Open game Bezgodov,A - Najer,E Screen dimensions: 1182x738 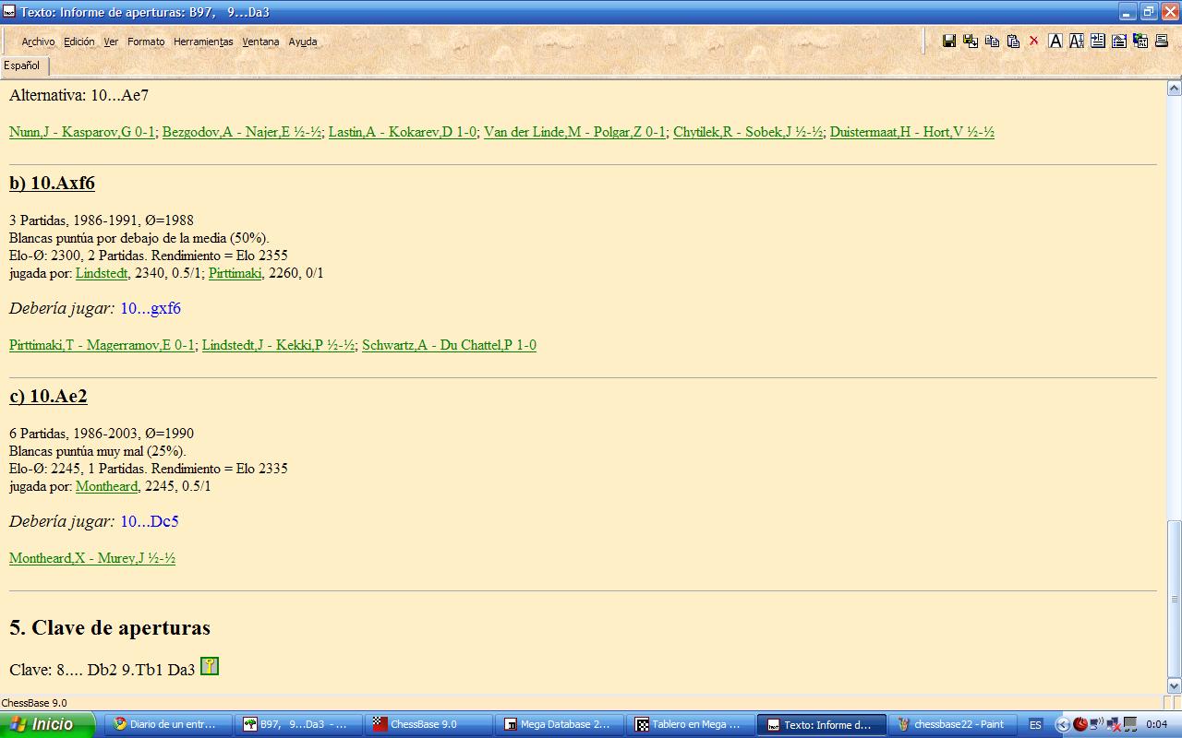pyautogui.click(x=242, y=132)
